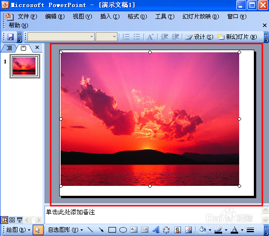The width and height of the screenshot is (269, 236).
Task: Activate the Select Objects pointer tool
Action: click(x=38, y=230)
